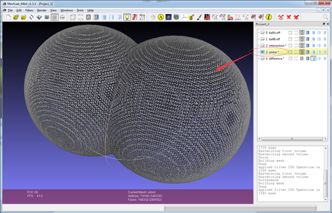Expand the intersection layer entry
Image resolution: width=332 pixels, height=213 pixels.
tap(259, 45)
